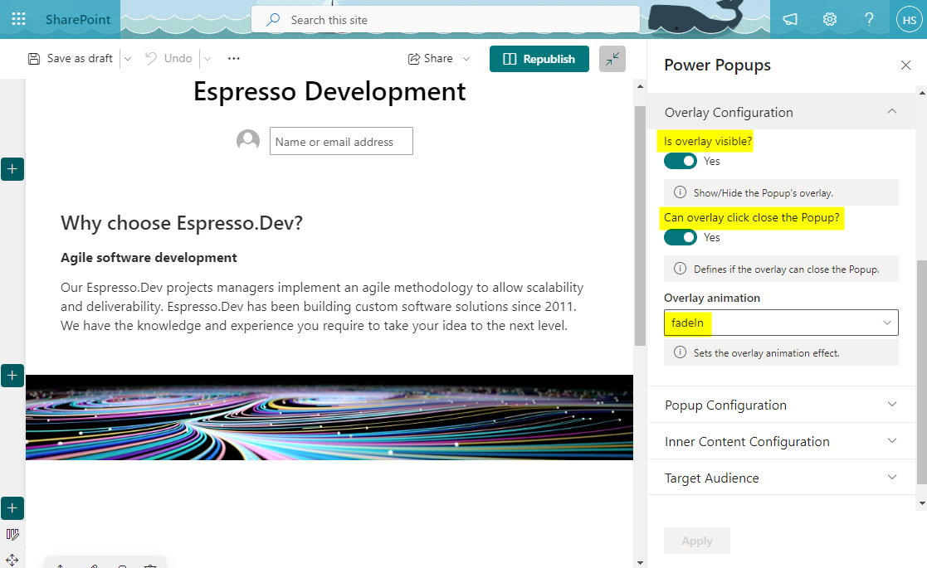The image size is (927, 568).
Task: Close the Power Popups panel
Action: tap(905, 66)
